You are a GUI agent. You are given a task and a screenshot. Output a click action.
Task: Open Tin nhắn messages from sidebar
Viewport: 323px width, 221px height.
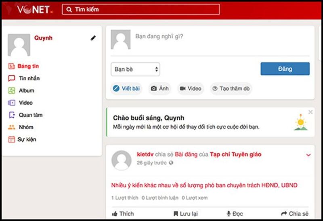click(29, 78)
